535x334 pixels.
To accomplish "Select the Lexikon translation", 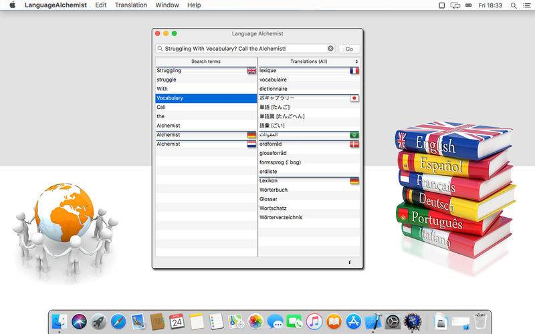I will [x=309, y=181].
